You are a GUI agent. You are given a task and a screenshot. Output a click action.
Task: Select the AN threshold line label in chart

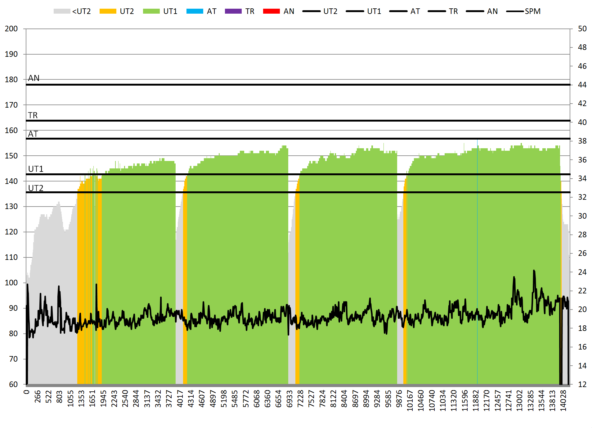(x=34, y=78)
